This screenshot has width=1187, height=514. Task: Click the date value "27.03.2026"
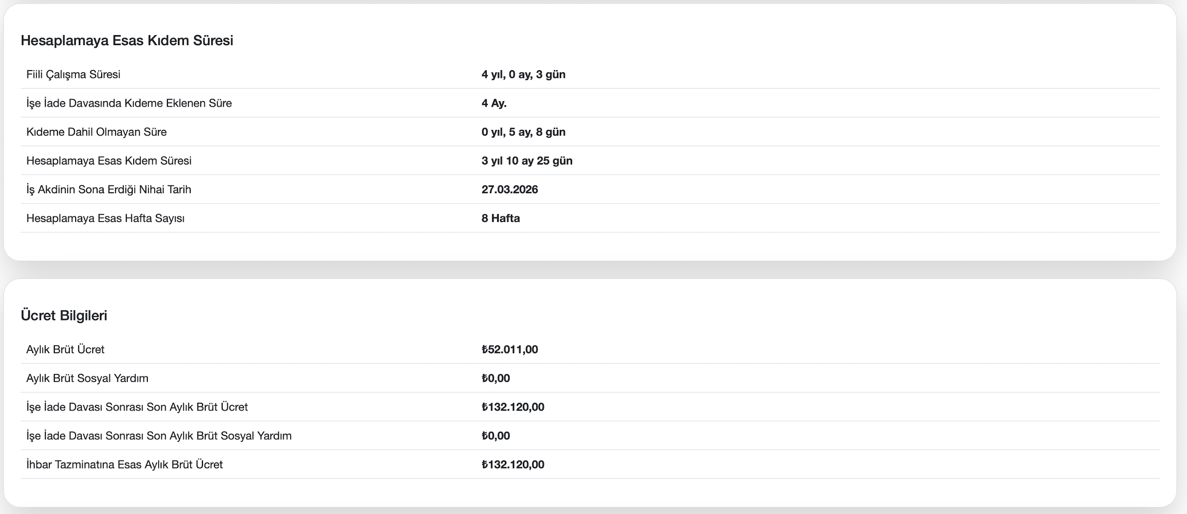tap(510, 190)
